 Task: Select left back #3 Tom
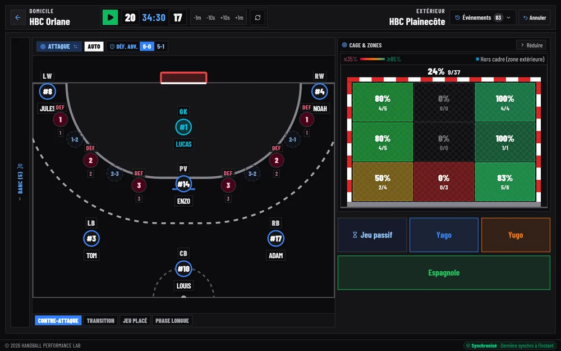pyautogui.click(x=91, y=239)
